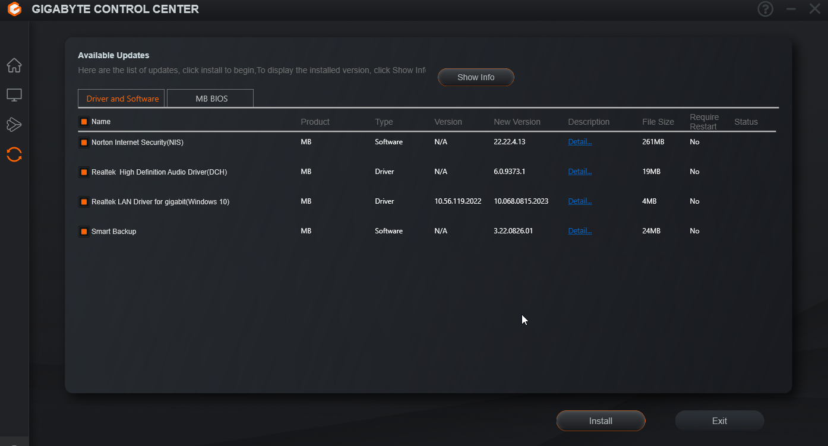Uncheck Realtek LAN Driver checkbox
Viewport: 828px width, 446px height.
click(84, 202)
